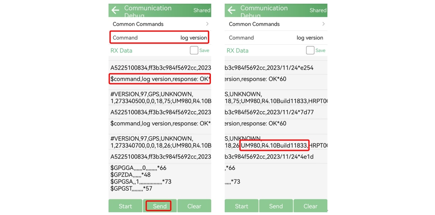Expand Common Commands chevron in left screen
This screenshot has width=435, height=215.
(x=207, y=24)
